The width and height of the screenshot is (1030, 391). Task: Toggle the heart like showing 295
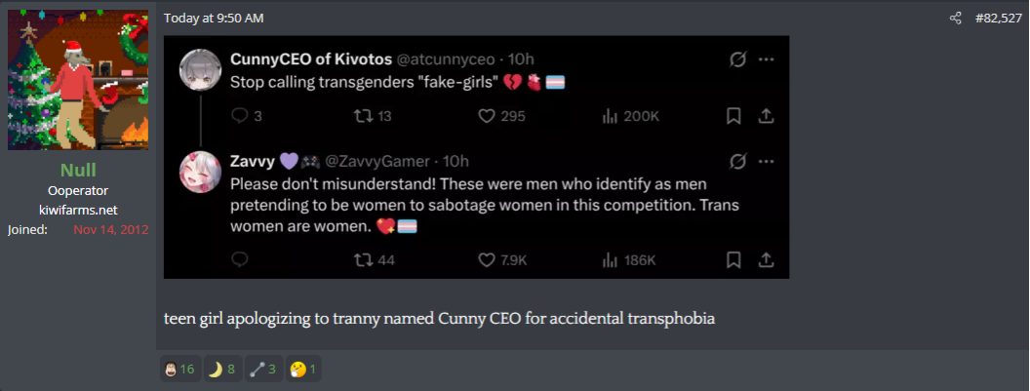(x=488, y=116)
